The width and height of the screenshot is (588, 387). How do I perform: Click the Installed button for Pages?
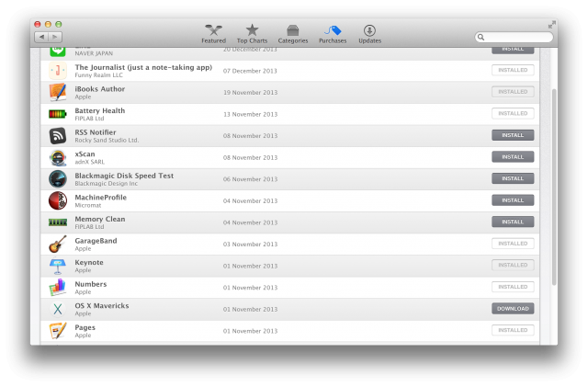[513, 330]
